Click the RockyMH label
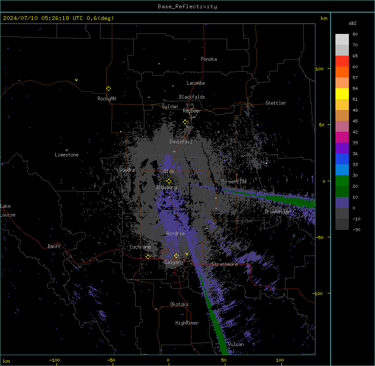 click(x=107, y=99)
